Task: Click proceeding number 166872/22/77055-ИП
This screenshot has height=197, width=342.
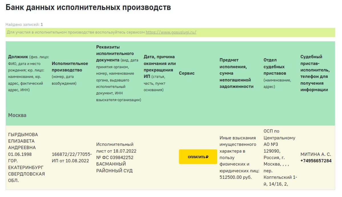Action: 72,154
